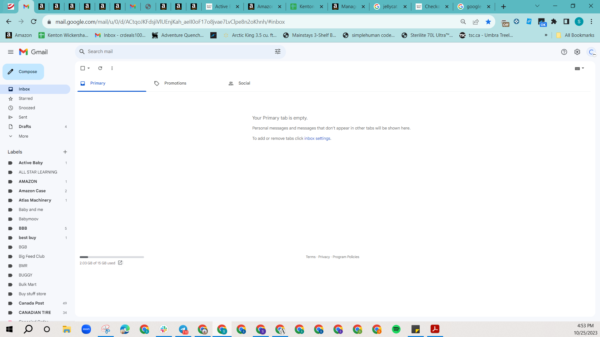Open Chrome profile S avatar

coord(579,22)
